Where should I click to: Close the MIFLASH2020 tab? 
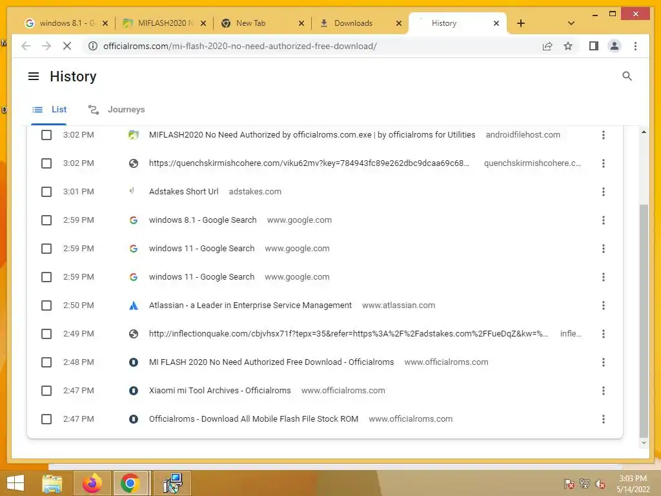click(203, 23)
